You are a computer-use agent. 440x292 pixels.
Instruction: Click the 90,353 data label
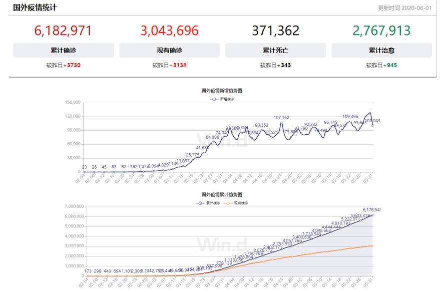point(261,125)
